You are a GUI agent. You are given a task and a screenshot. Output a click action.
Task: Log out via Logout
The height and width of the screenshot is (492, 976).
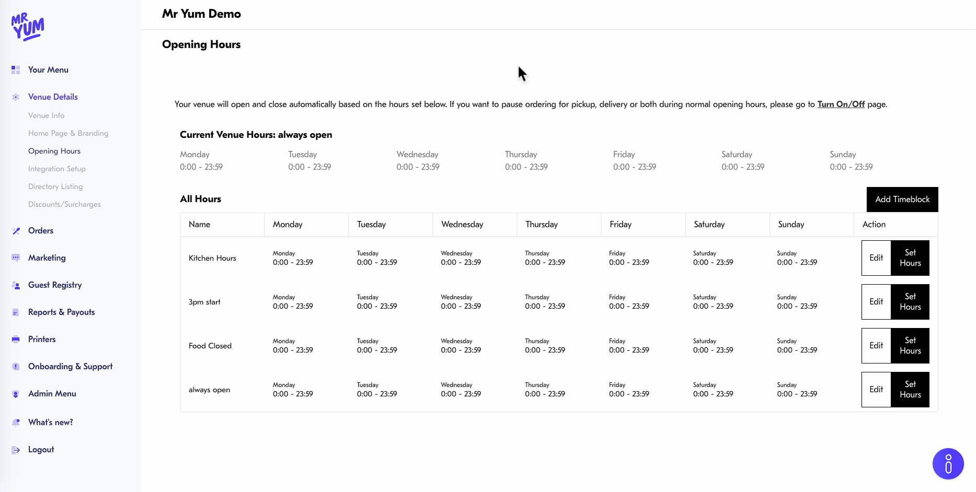[x=41, y=450]
